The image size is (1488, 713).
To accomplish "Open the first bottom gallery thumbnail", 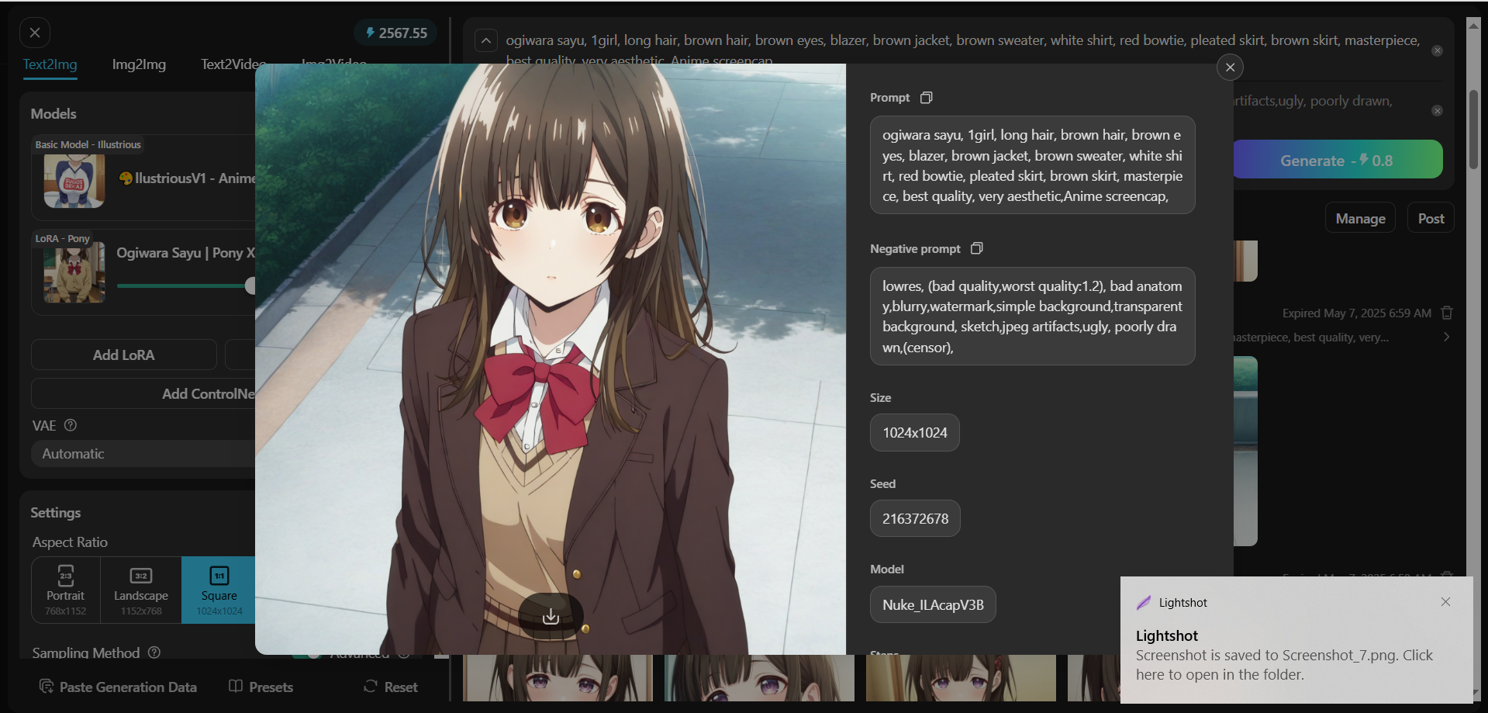I will click(558, 678).
